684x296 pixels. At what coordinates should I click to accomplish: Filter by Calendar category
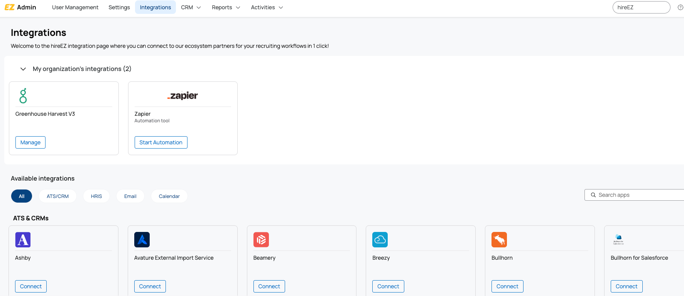[x=169, y=196]
